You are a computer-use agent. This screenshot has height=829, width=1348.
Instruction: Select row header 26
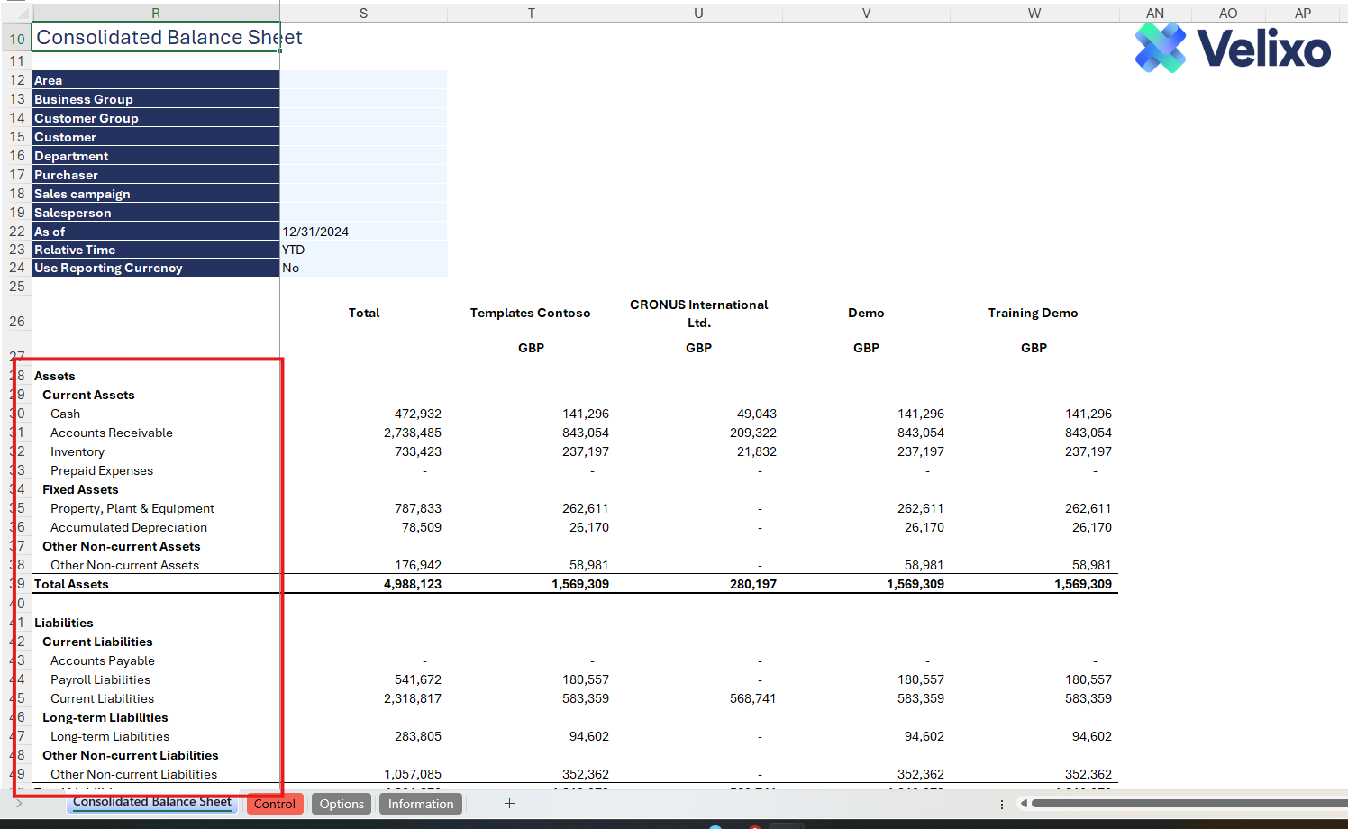16,321
